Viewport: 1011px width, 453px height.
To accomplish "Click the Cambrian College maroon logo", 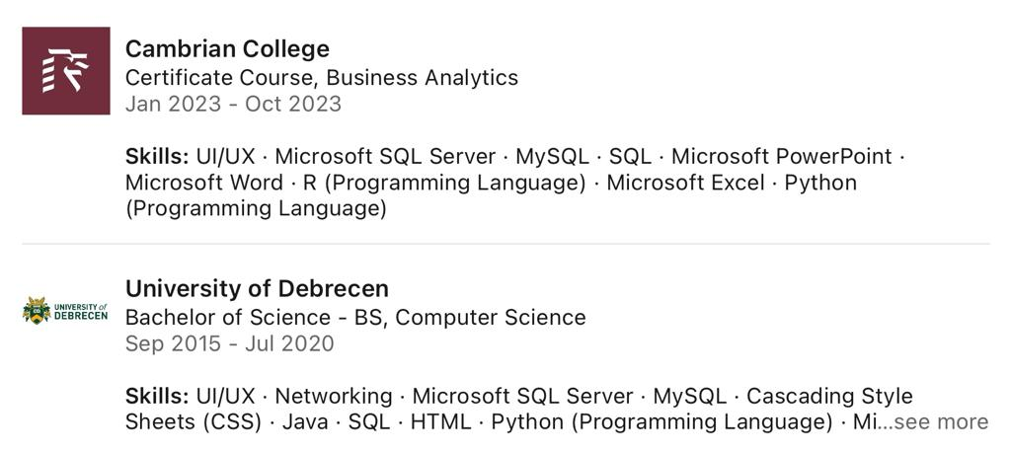I will [66, 71].
